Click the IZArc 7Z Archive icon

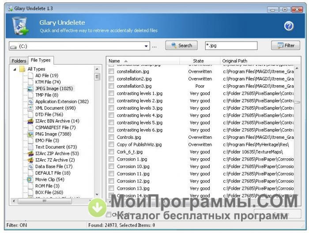(30, 160)
